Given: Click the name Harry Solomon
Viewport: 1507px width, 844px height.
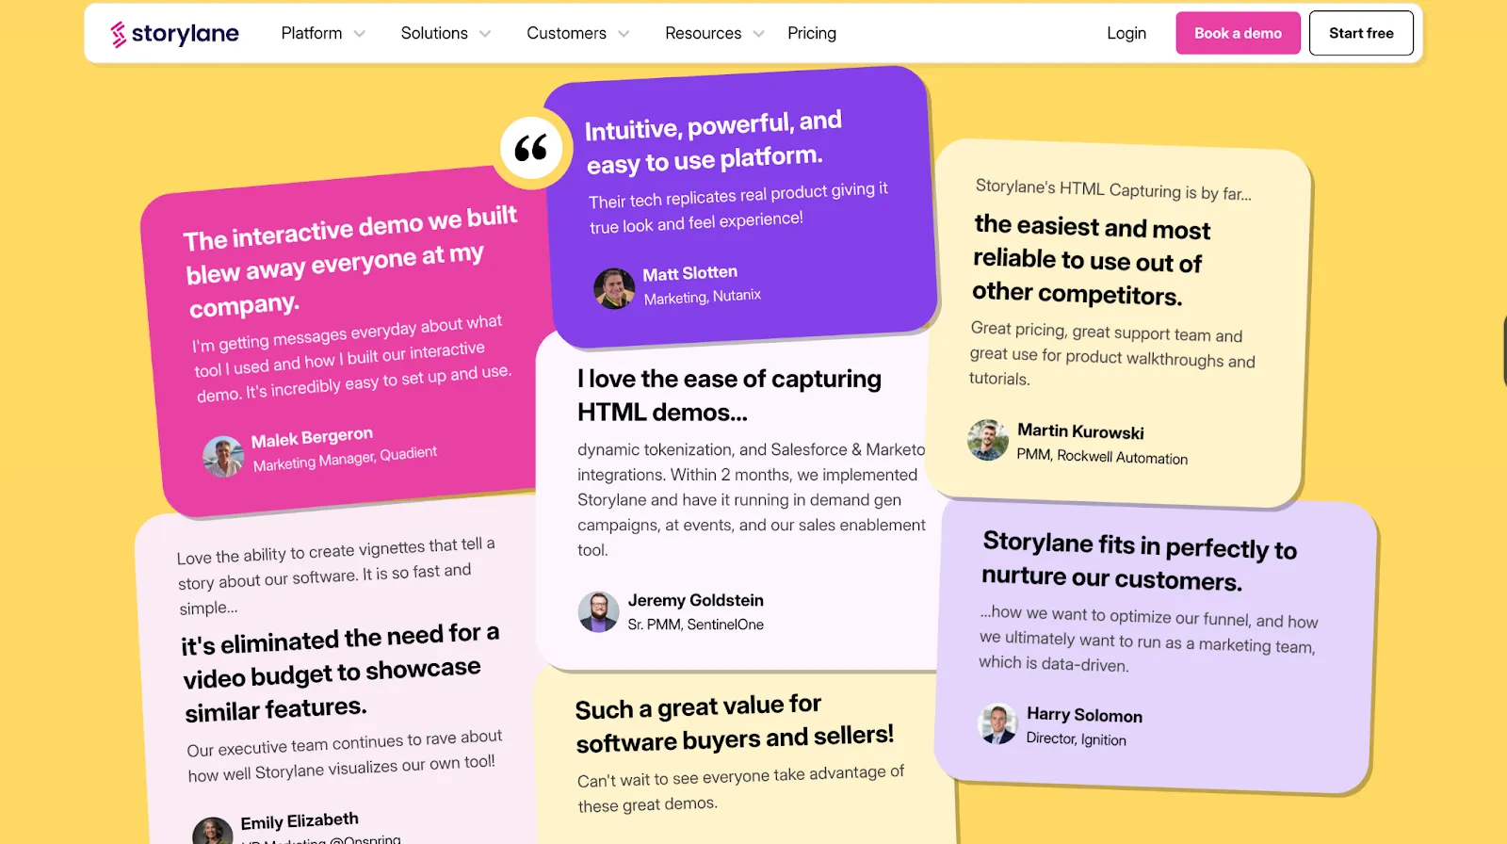Looking at the screenshot, I should pyautogui.click(x=1084, y=715).
